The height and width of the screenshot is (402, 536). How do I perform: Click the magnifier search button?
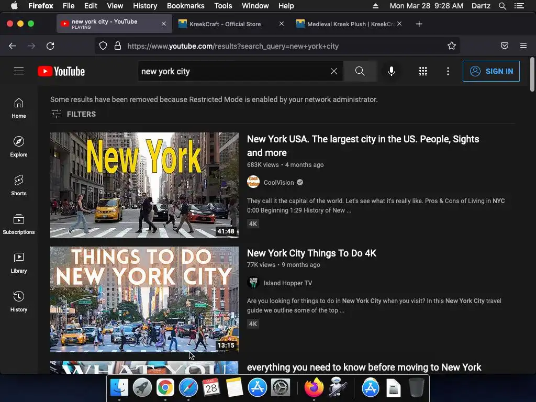[360, 71]
